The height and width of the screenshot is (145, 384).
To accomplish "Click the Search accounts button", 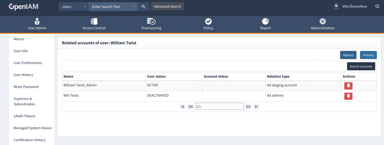I will 361,66.
